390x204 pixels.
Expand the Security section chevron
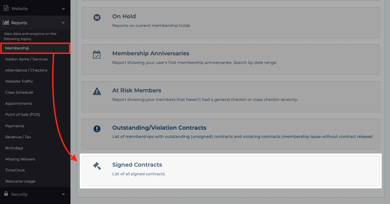pyautogui.click(x=63, y=194)
